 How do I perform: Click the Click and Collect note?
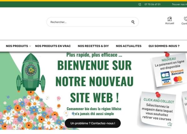[157, 109]
